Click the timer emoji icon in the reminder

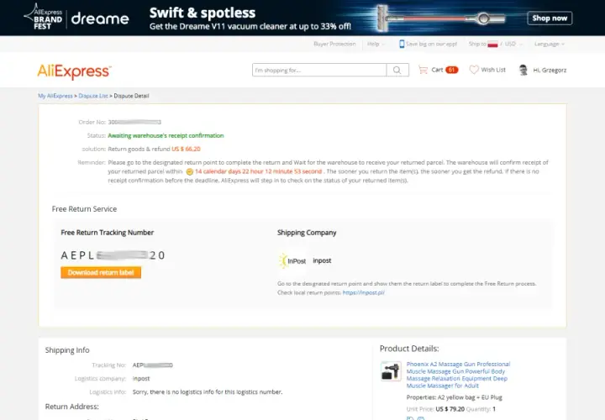(189, 171)
